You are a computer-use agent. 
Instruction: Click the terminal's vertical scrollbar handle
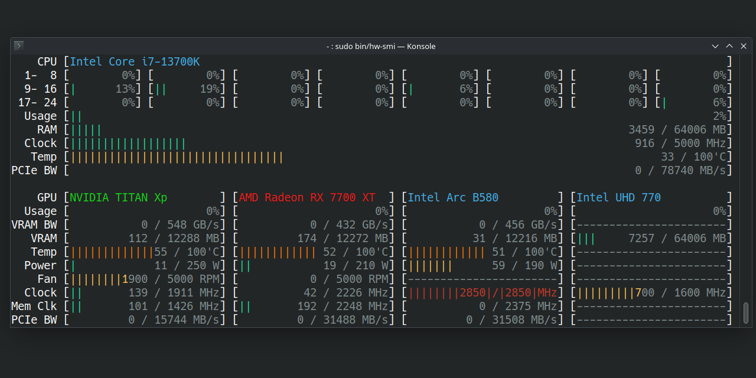tap(746, 312)
